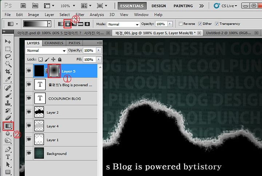Click the gradient preview swatch
This screenshot has height=176, width=262.
(x=35, y=24)
